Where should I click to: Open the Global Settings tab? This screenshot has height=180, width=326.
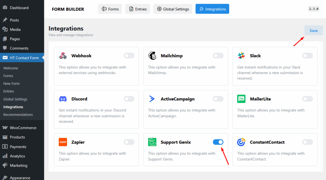173,9
